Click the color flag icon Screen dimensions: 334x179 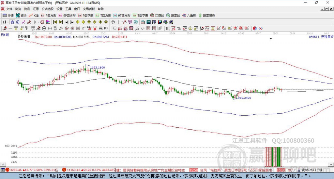click(48, 22)
